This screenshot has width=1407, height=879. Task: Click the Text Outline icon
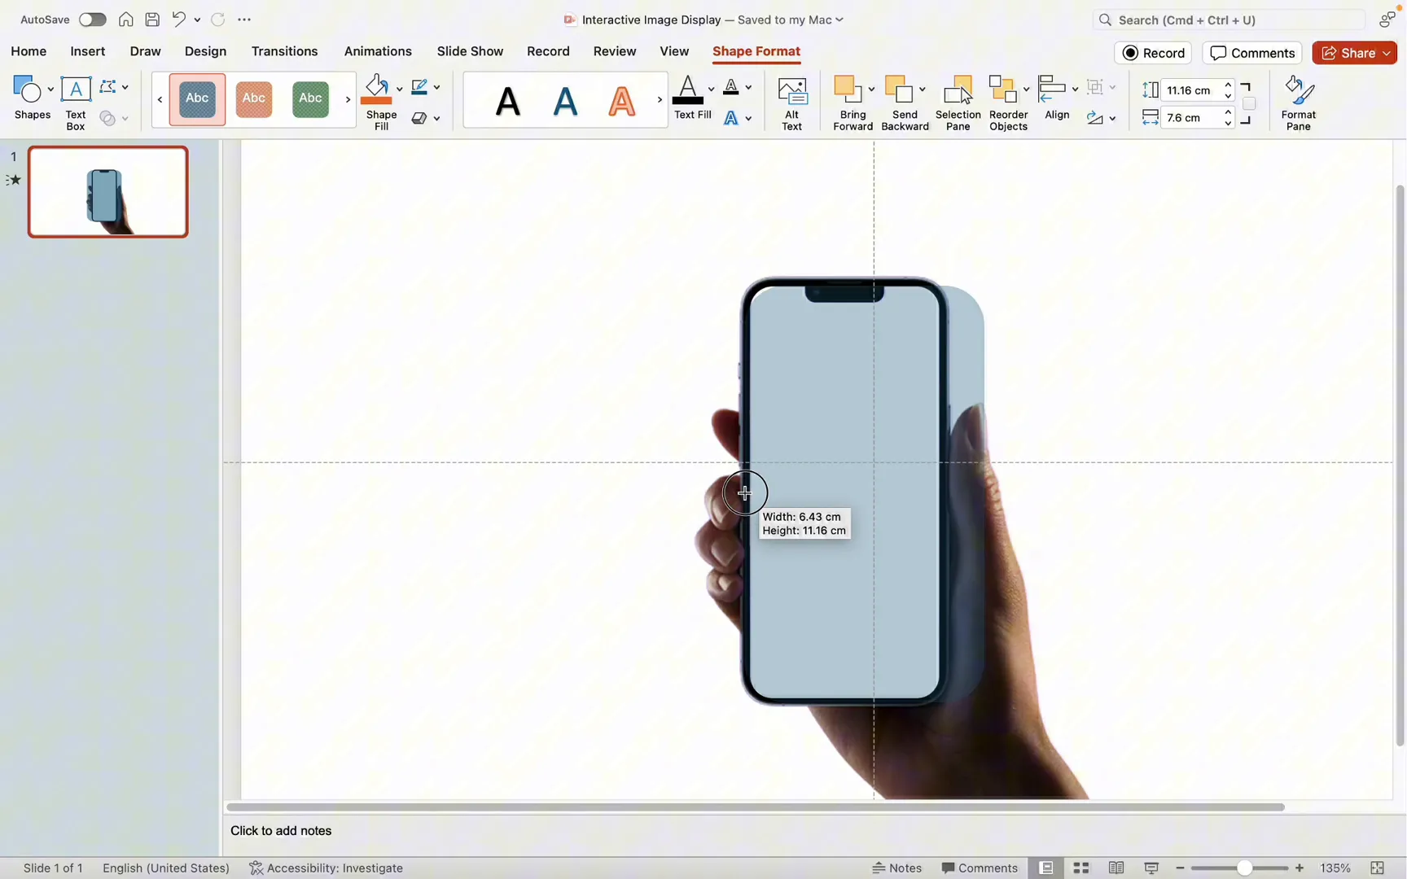[x=731, y=87]
